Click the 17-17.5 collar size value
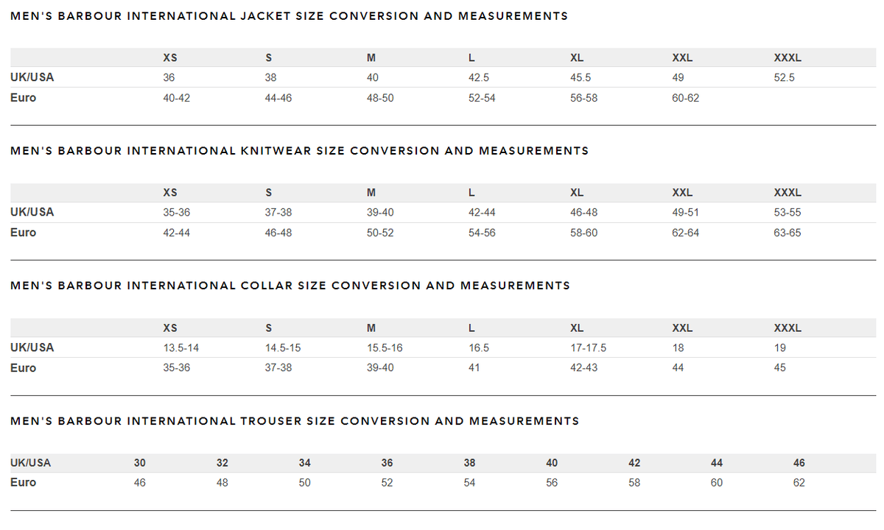This screenshot has height=530, width=884. click(588, 347)
